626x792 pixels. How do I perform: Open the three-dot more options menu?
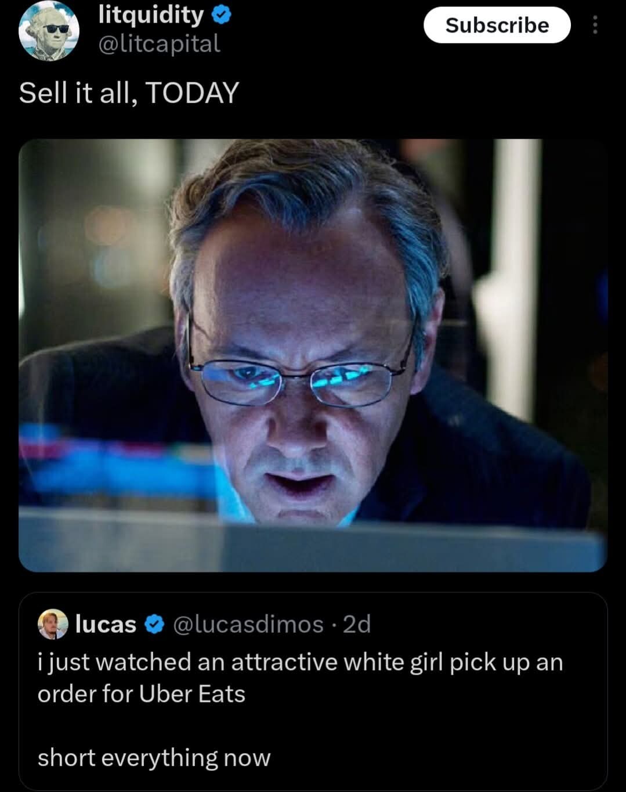tap(595, 25)
